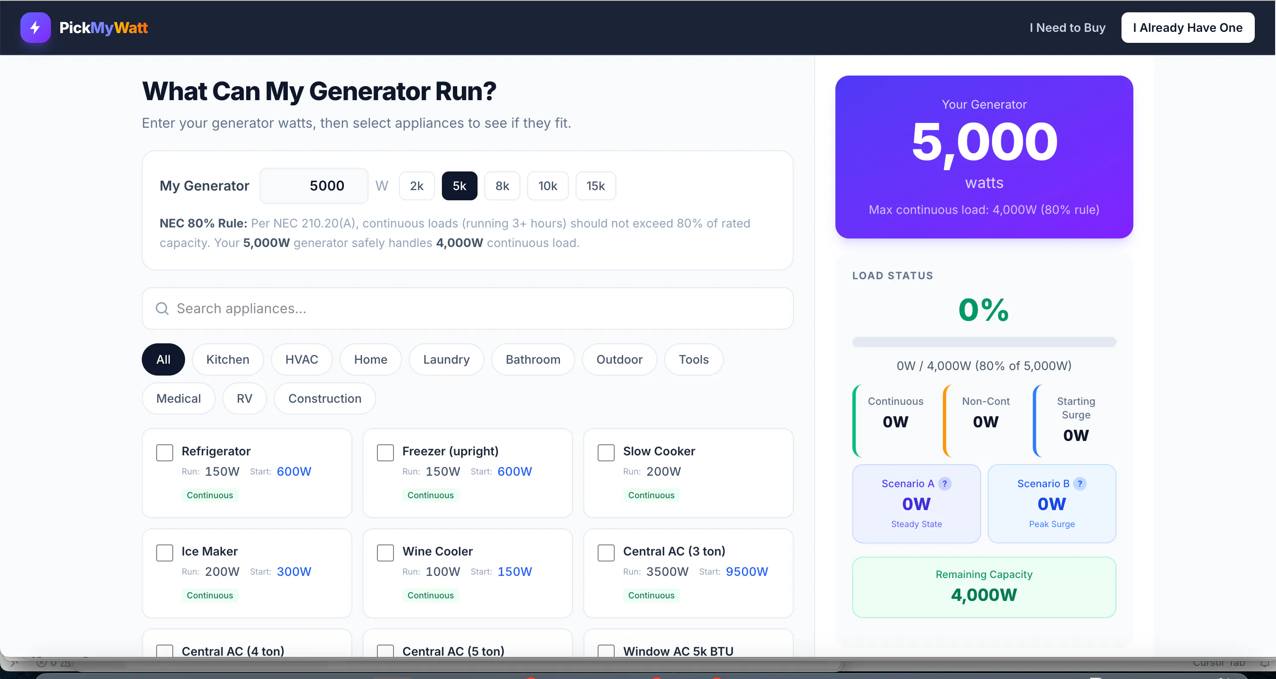Filter appliances by Outdoor

point(619,359)
